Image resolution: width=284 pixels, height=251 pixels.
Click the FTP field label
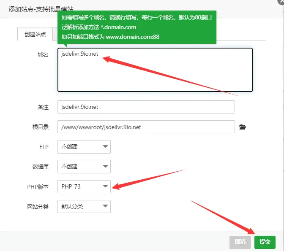[44, 147]
